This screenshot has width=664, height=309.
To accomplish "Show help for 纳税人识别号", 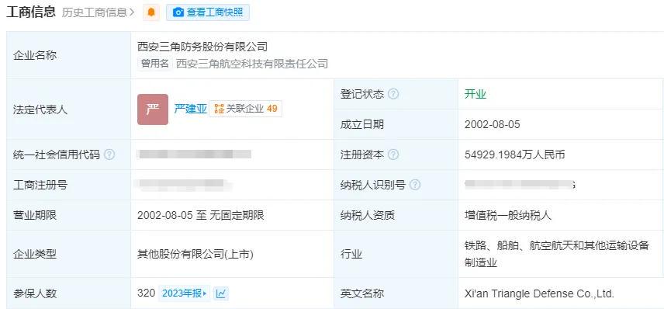I will [x=415, y=185].
